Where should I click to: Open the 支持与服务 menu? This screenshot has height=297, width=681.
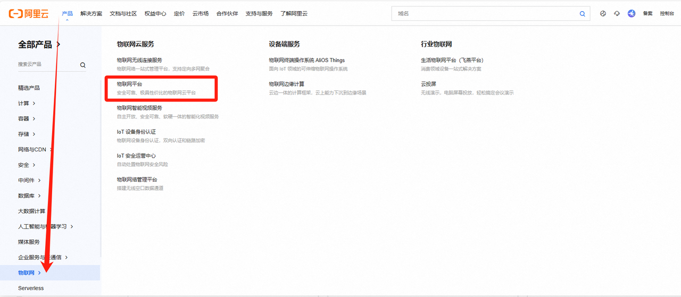click(259, 14)
